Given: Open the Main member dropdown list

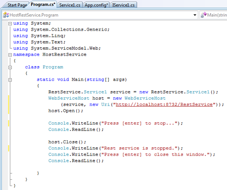Looking at the screenshot, I should [x=213, y=15].
